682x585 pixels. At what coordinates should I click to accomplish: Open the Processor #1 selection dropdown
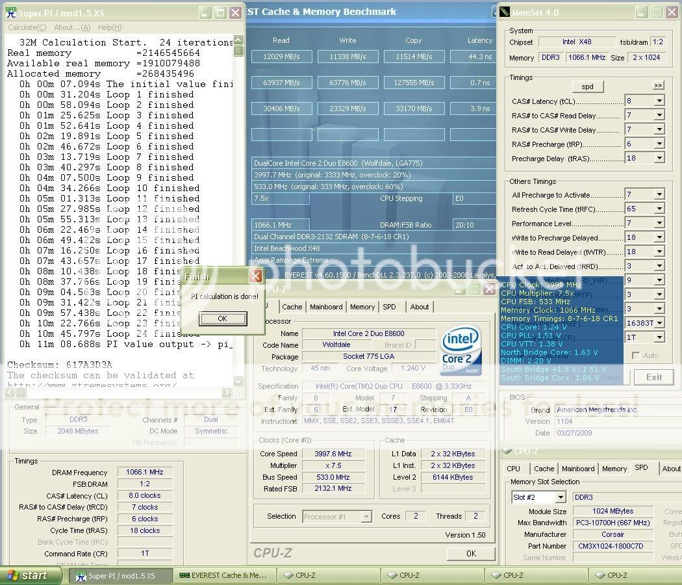[x=367, y=517]
